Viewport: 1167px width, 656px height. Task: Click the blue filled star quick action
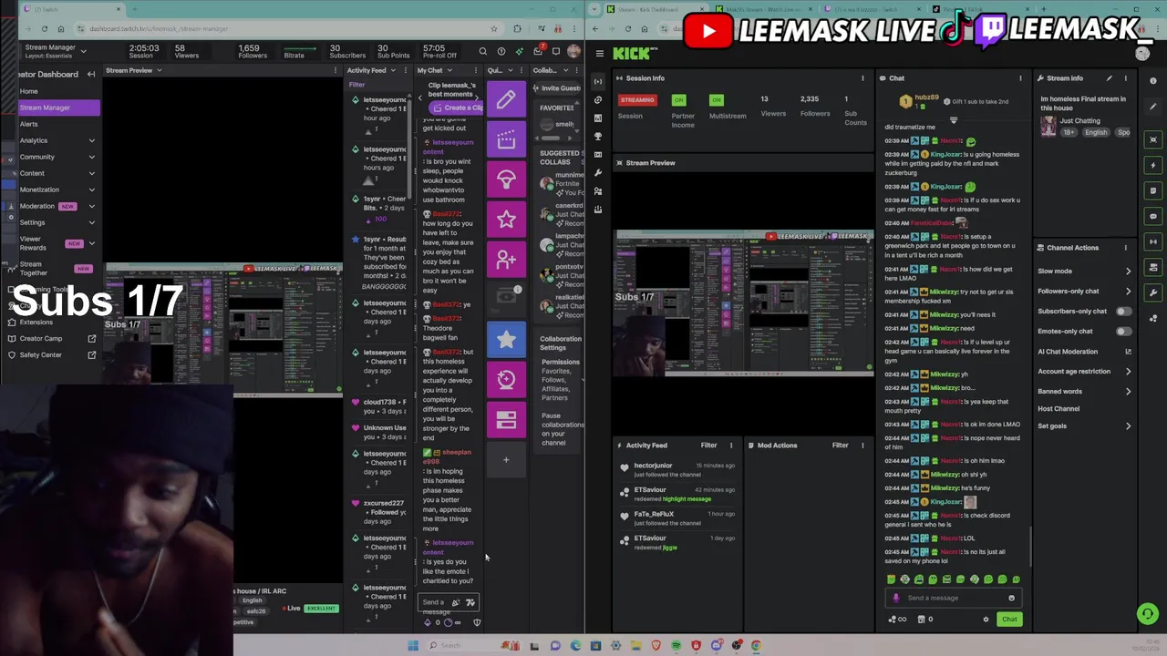coord(506,340)
